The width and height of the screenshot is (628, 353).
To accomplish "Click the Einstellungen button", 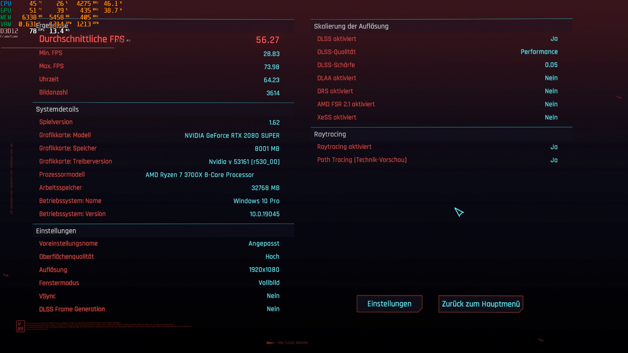I will click(389, 304).
